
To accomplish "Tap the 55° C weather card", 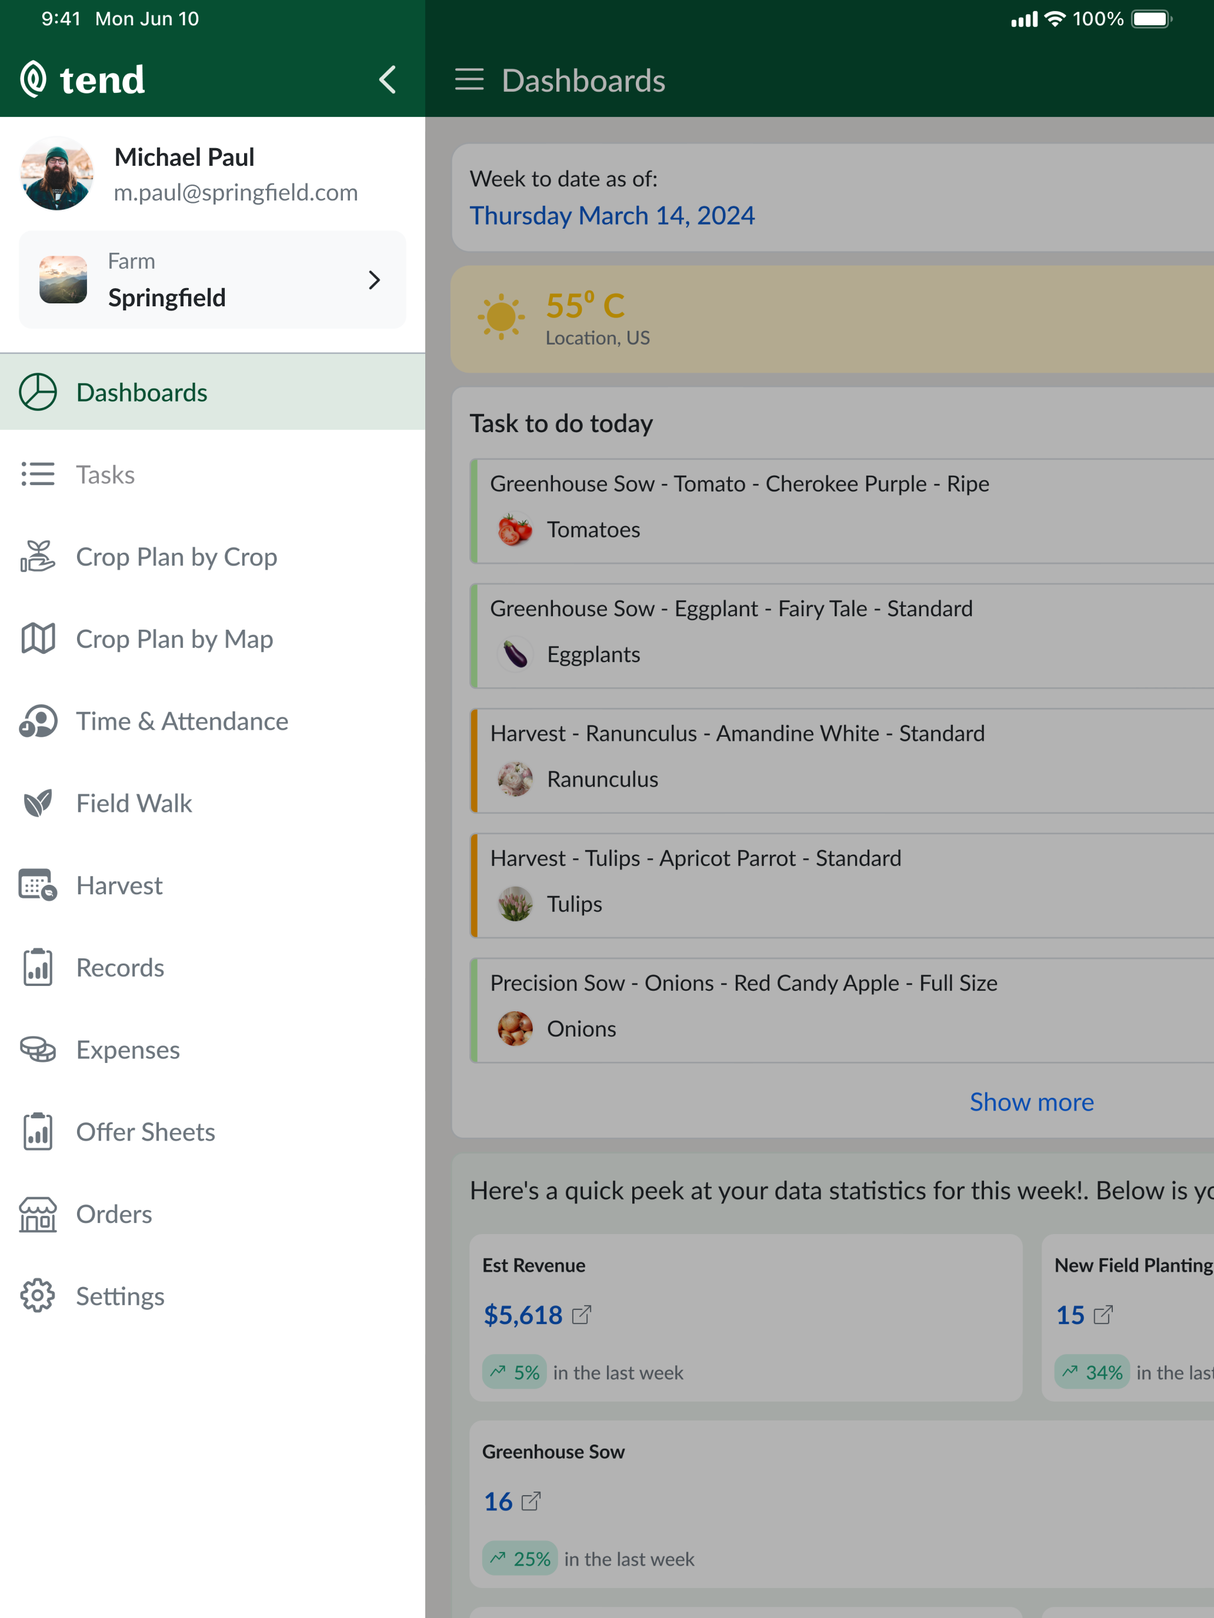I will [x=833, y=319].
